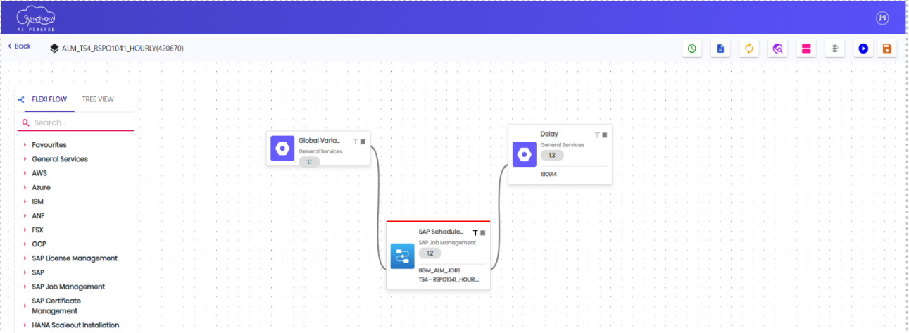Image resolution: width=909 pixels, height=333 pixels.
Task: Click SAP Job Management subtitle on node
Action: coord(447,242)
